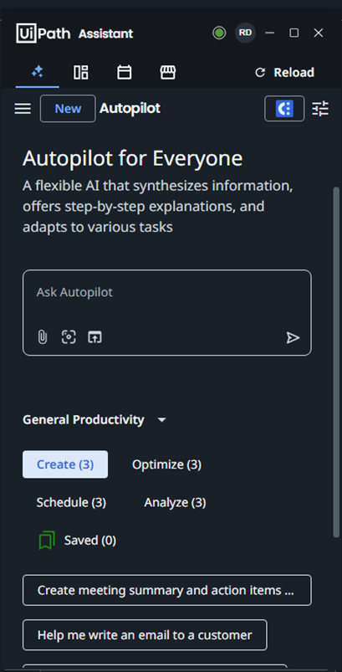Select the Optimize (3) category
The width and height of the screenshot is (342, 672).
click(166, 464)
